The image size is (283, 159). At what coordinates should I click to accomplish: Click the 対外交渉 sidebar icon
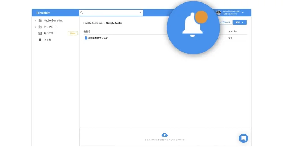point(40,33)
